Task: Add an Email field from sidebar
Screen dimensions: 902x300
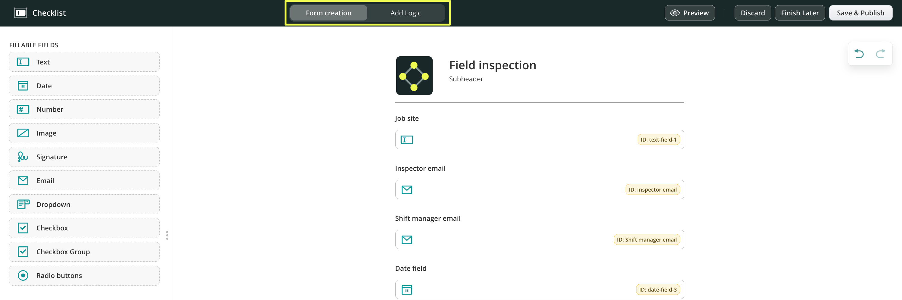Action: point(84,181)
